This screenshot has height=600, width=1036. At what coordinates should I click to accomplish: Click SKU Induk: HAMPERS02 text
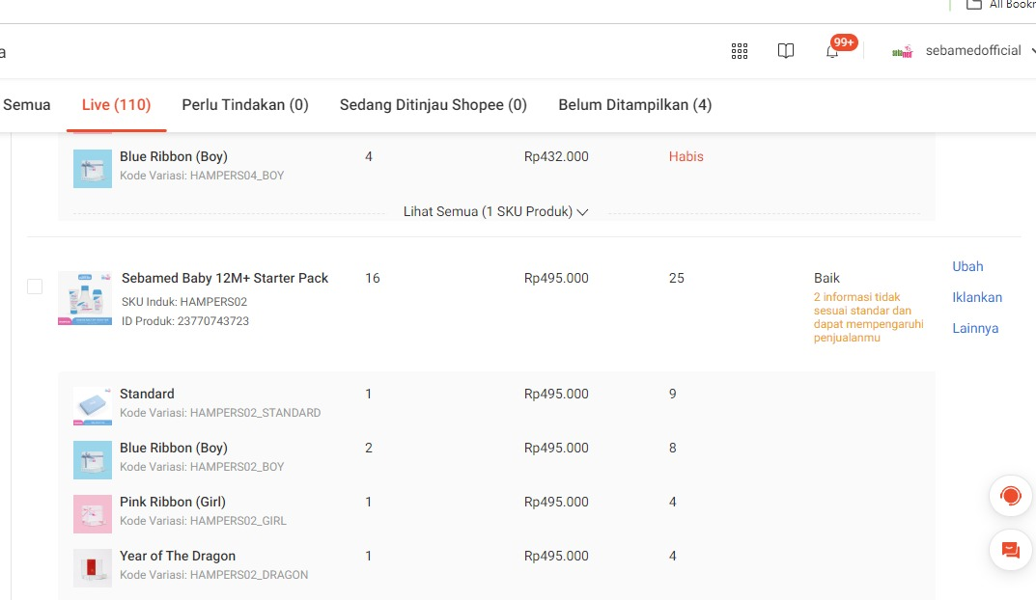coord(184,302)
